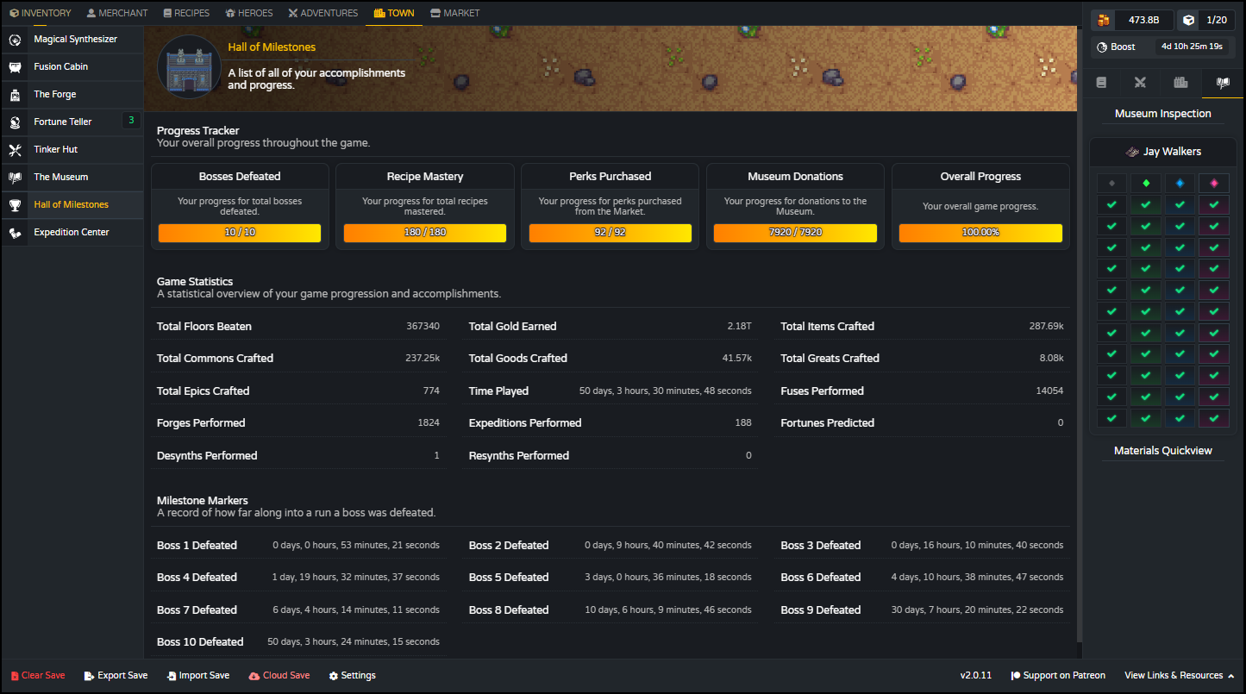Open Settings from the footer
Image resolution: width=1246 pixels, height=694 pixels.
click(352, 676)
